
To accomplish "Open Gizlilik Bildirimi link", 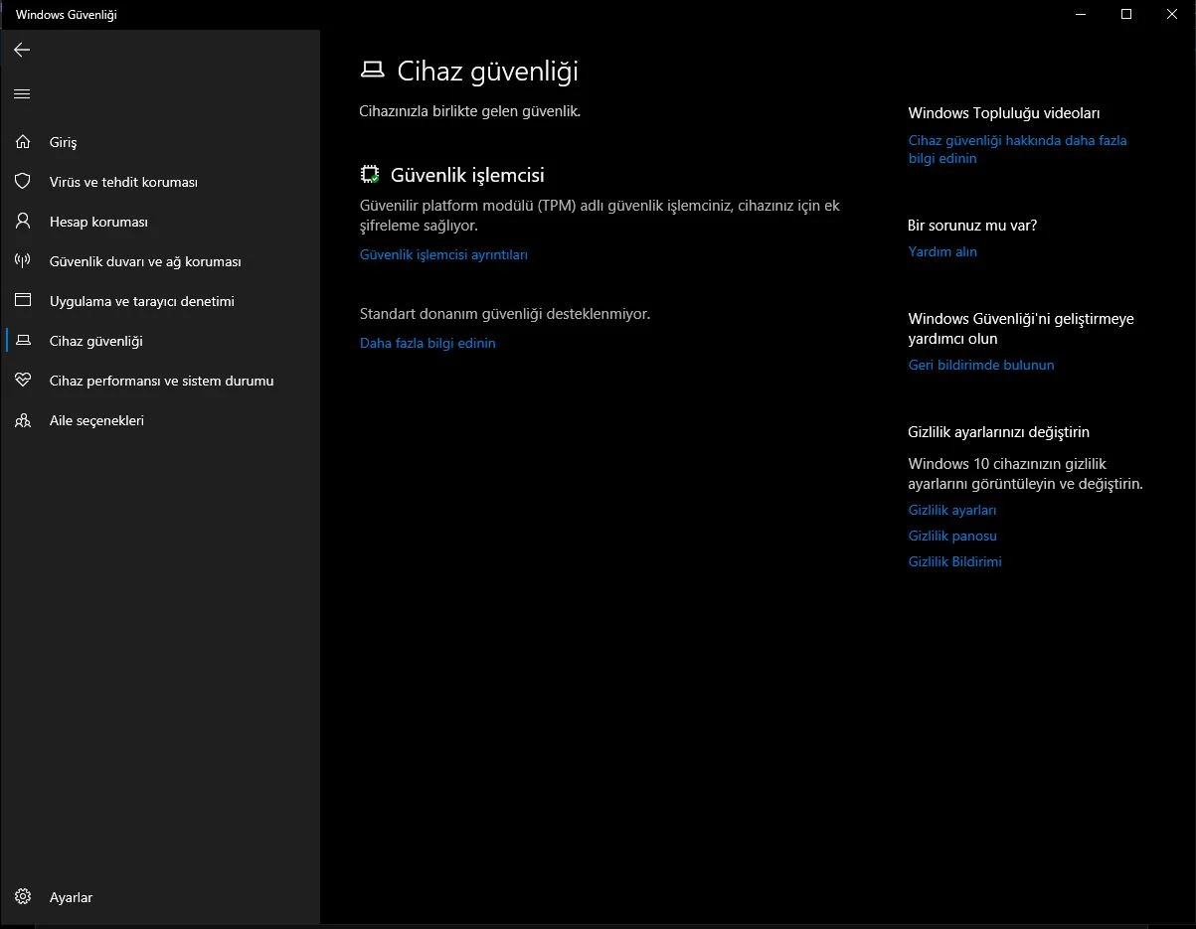I will (x=955, y=561).
